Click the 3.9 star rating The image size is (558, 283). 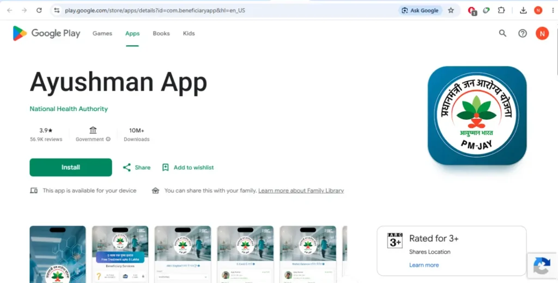46,131
